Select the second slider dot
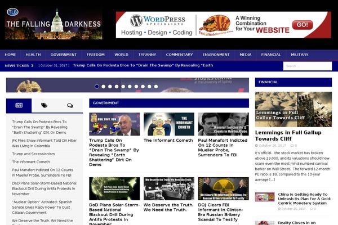 pyautogui.click(x=104, y=87)
